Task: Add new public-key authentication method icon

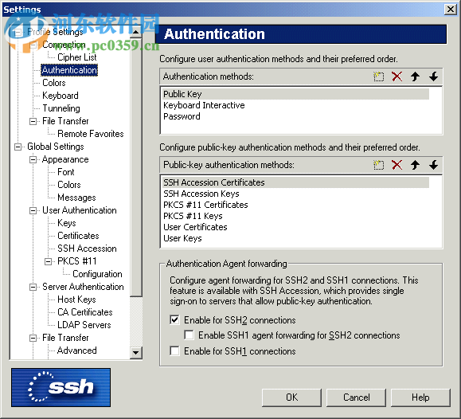Action: [378, 165]
